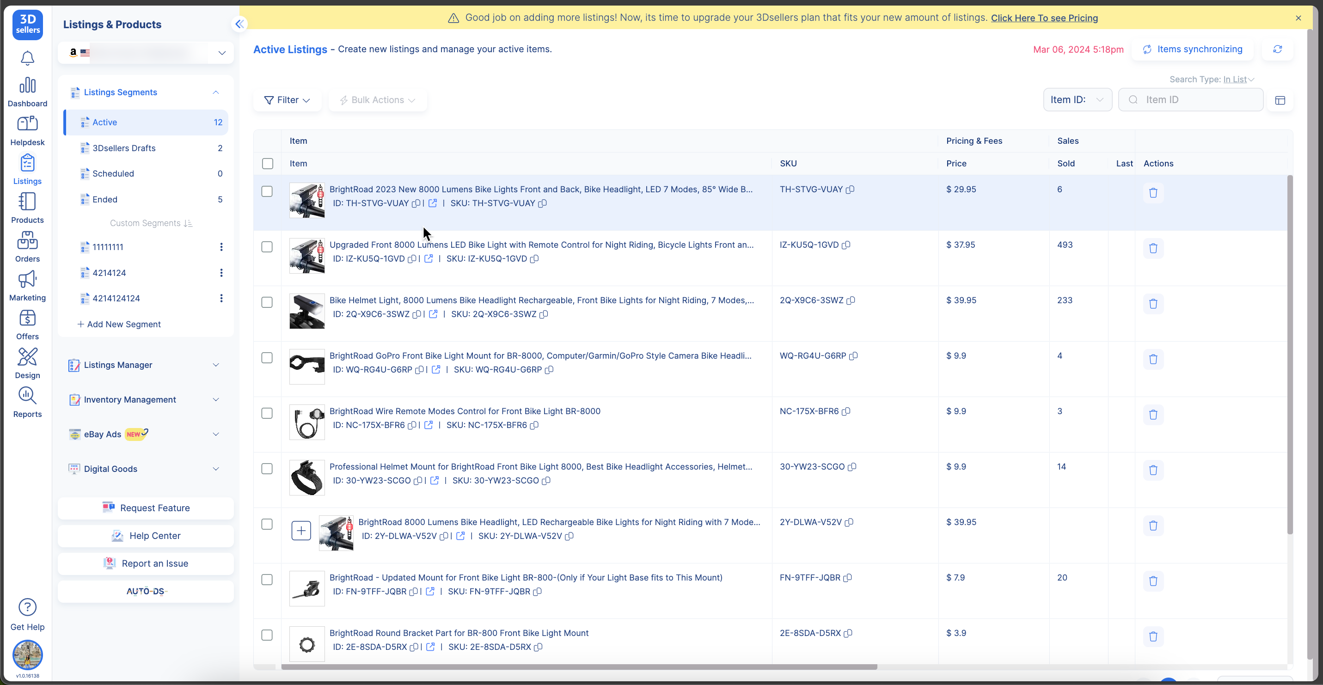This screenshot has height=685, width=1323.
Task: Click Report an Issue button
Action: click(x=146, y=564)
